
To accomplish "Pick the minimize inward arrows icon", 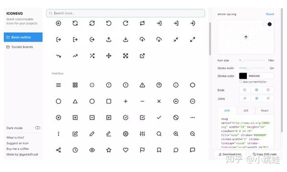I will pos(176,40).
